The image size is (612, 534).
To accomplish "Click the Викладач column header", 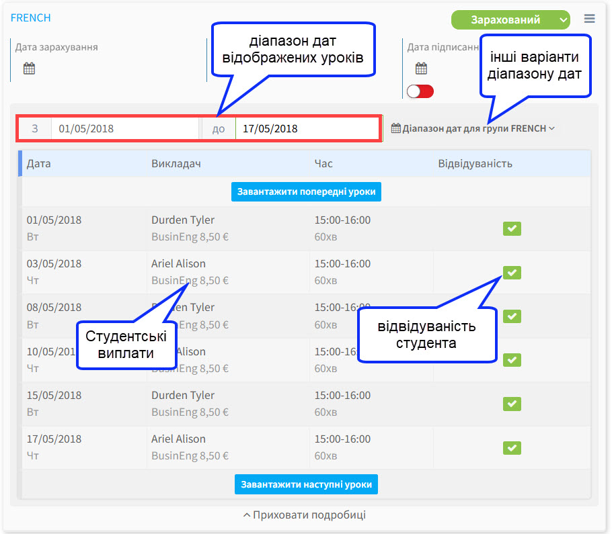I will [x=176, y=163].
